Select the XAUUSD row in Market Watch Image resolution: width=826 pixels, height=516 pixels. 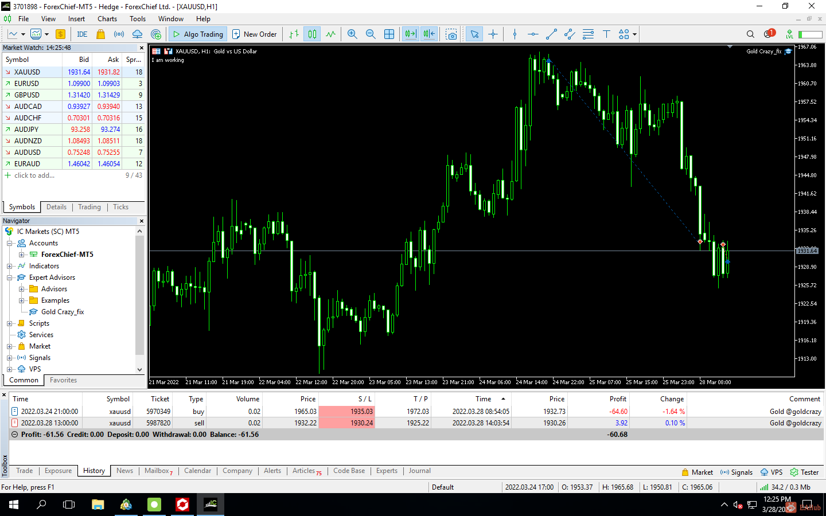pos(74,72)
